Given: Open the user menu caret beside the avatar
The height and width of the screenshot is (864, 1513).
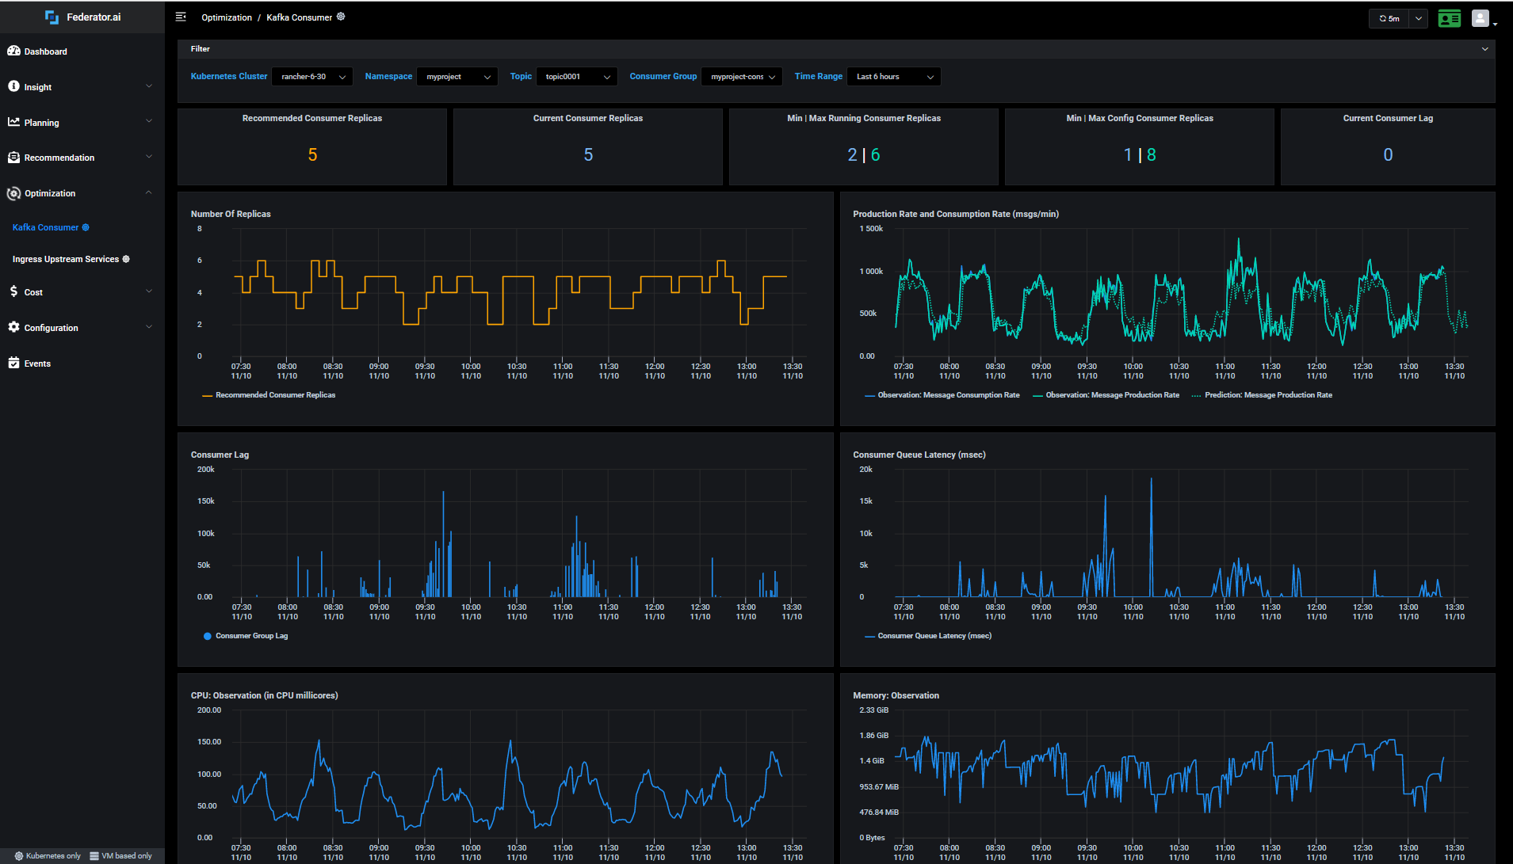Looking at the screenshot, I should point(1495,24).
